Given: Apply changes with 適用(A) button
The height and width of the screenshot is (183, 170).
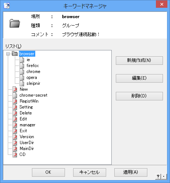Looking at the screenshot, I should (x=131, y=172).
